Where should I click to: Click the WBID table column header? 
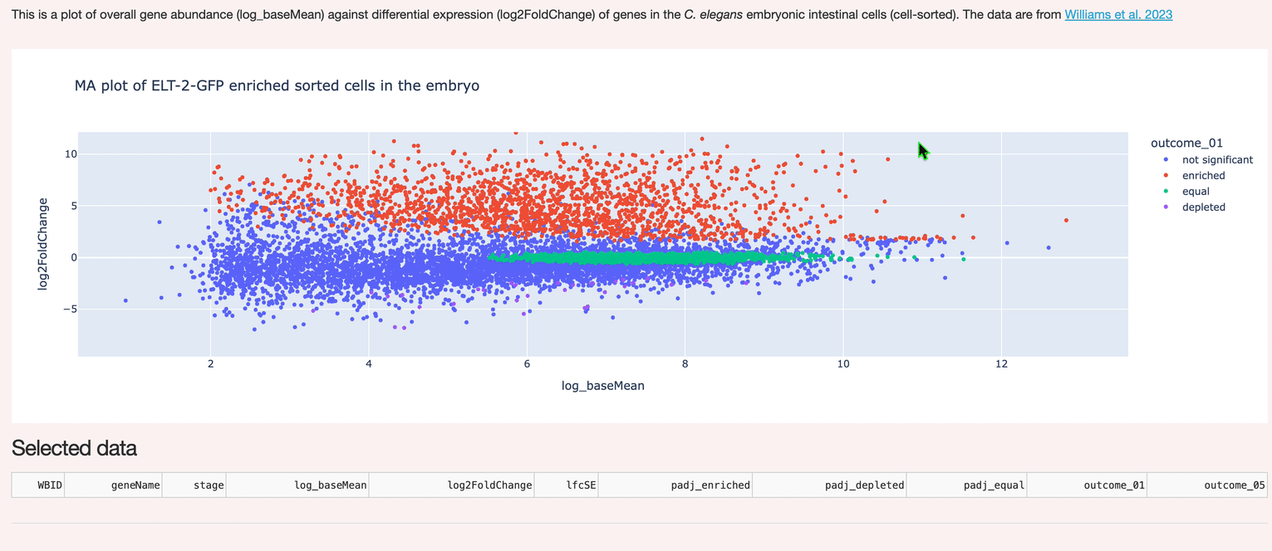[x=49, y=485]
